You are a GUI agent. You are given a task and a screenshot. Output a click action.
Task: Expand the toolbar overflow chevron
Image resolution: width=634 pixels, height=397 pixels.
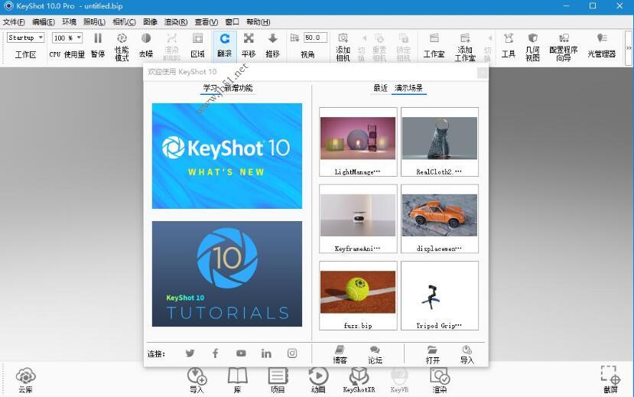(x=629, y=47)
